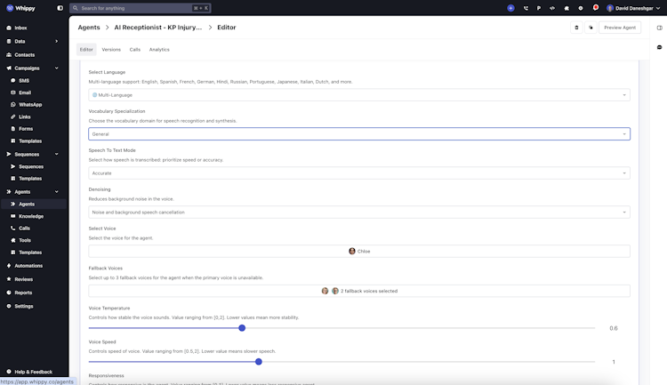The width and height of the screenshot is (667, 385).
Task: Collapse the left sidebar toggle icon
Action: [x=60, y=8]
